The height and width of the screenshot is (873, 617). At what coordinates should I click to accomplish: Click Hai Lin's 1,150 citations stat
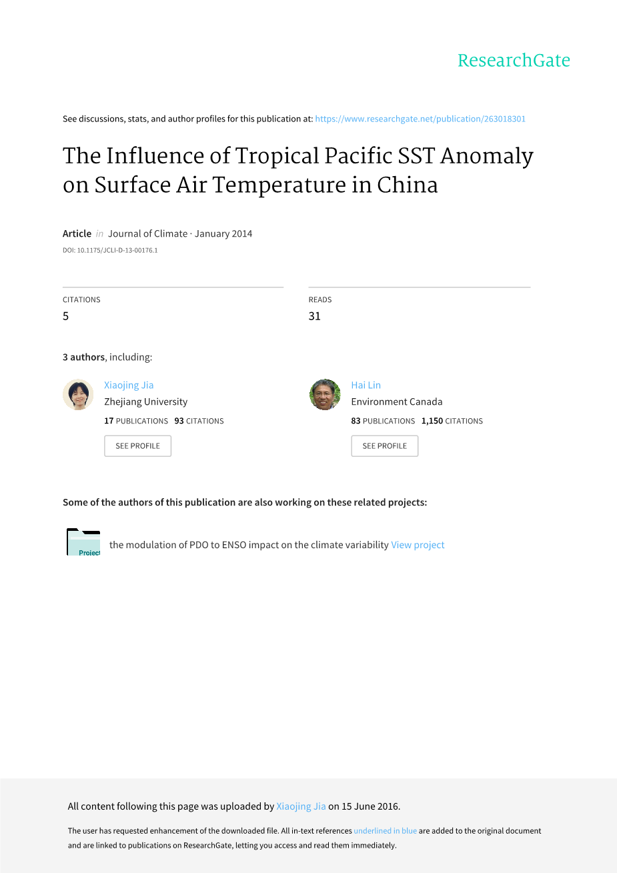click(x=452, y=421)
